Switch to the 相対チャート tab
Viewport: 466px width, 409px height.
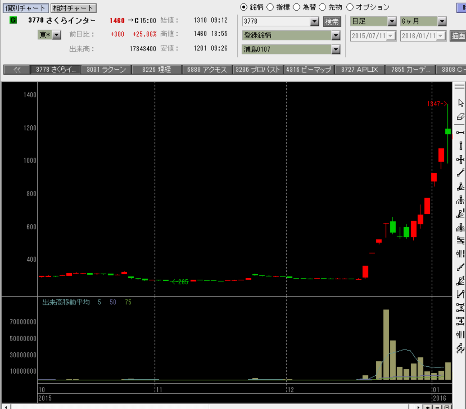[x=73, y=8]
